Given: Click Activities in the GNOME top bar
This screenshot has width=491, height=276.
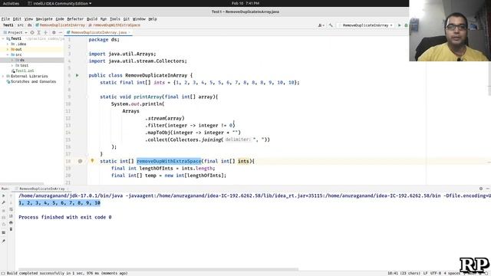Looking at the screenshot, I should coord(11,3).
